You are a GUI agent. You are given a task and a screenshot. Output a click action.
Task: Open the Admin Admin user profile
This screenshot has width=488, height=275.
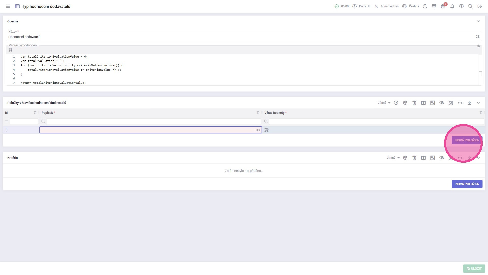coord(386,6)
